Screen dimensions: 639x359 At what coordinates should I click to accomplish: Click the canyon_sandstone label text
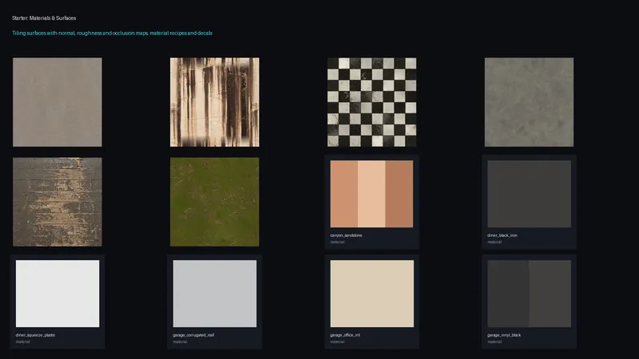346,235
